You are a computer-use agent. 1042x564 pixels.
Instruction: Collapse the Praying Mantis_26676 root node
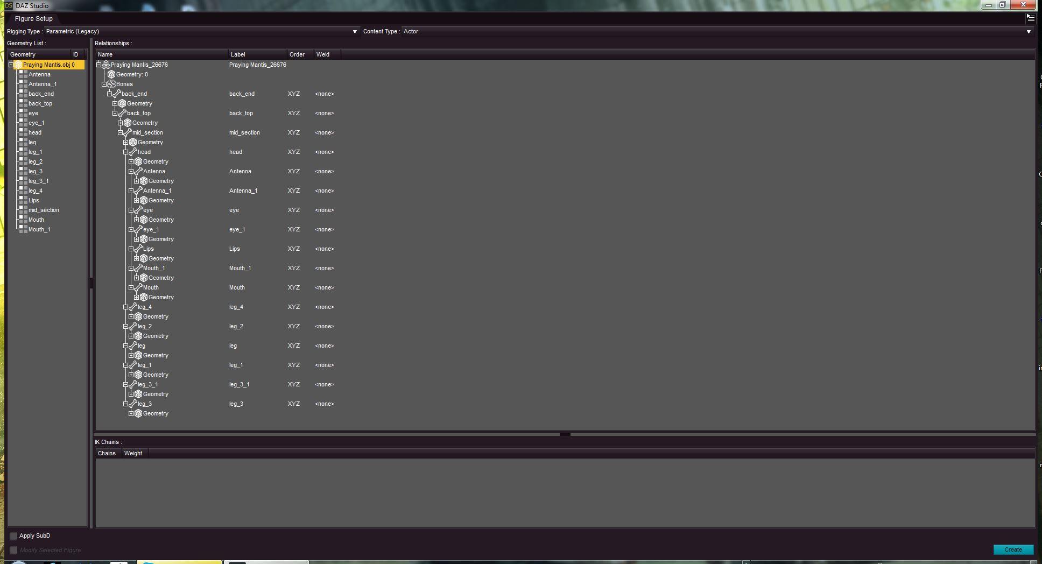point(99,65)
